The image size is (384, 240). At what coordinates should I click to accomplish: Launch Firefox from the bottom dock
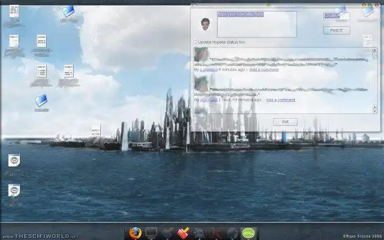pyautogui.click(x=135, y=233)
